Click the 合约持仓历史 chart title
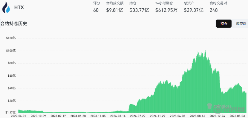This screenshot has height=118, width=248. pos(14,24)
